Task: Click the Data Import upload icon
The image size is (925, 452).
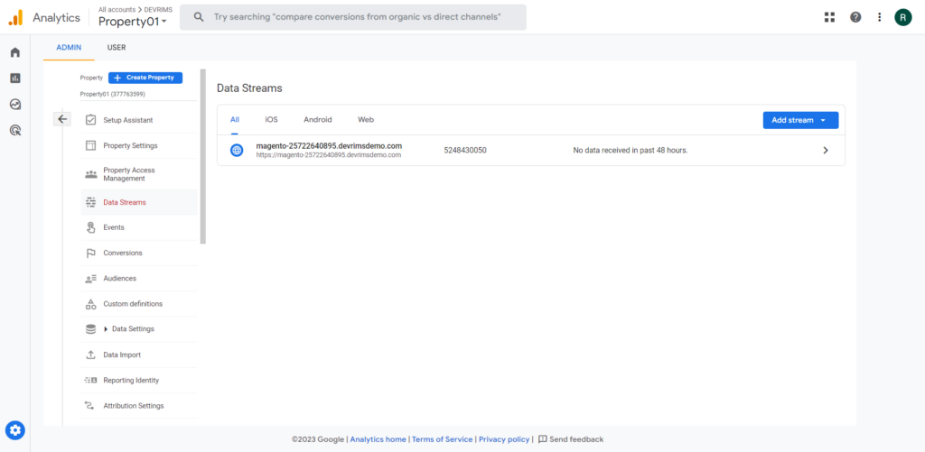Action: [91, 355]
